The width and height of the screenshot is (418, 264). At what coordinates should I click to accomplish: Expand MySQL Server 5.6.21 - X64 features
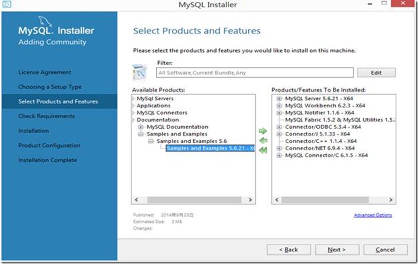[x=279, y=99]
